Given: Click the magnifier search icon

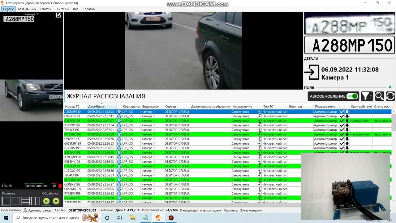Looking at the screenshot, I should point(379,96).
